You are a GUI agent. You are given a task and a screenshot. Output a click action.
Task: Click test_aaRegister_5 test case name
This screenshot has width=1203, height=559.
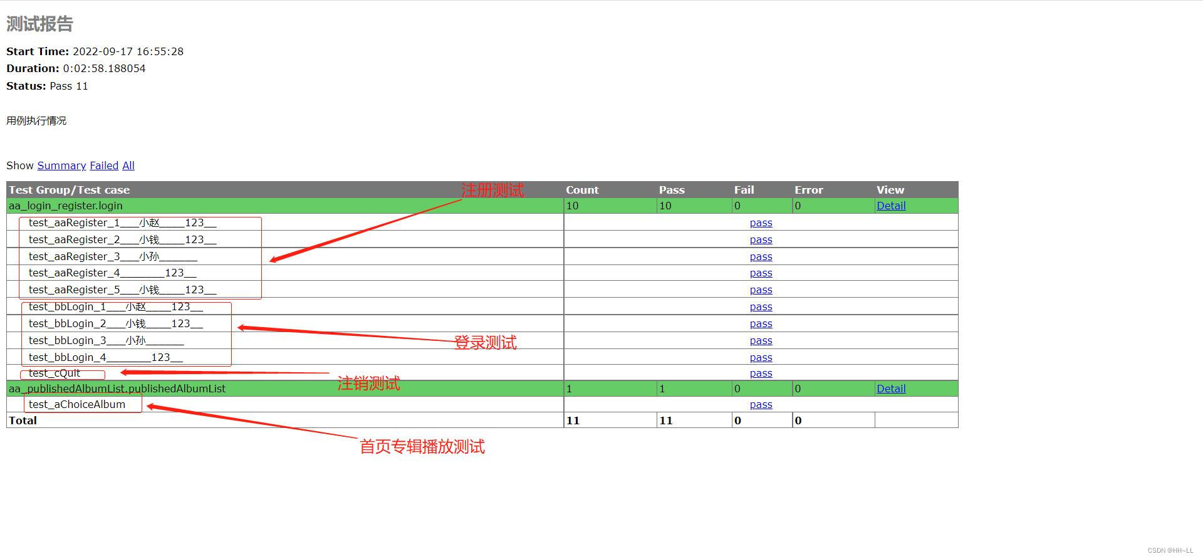(122, 290)
